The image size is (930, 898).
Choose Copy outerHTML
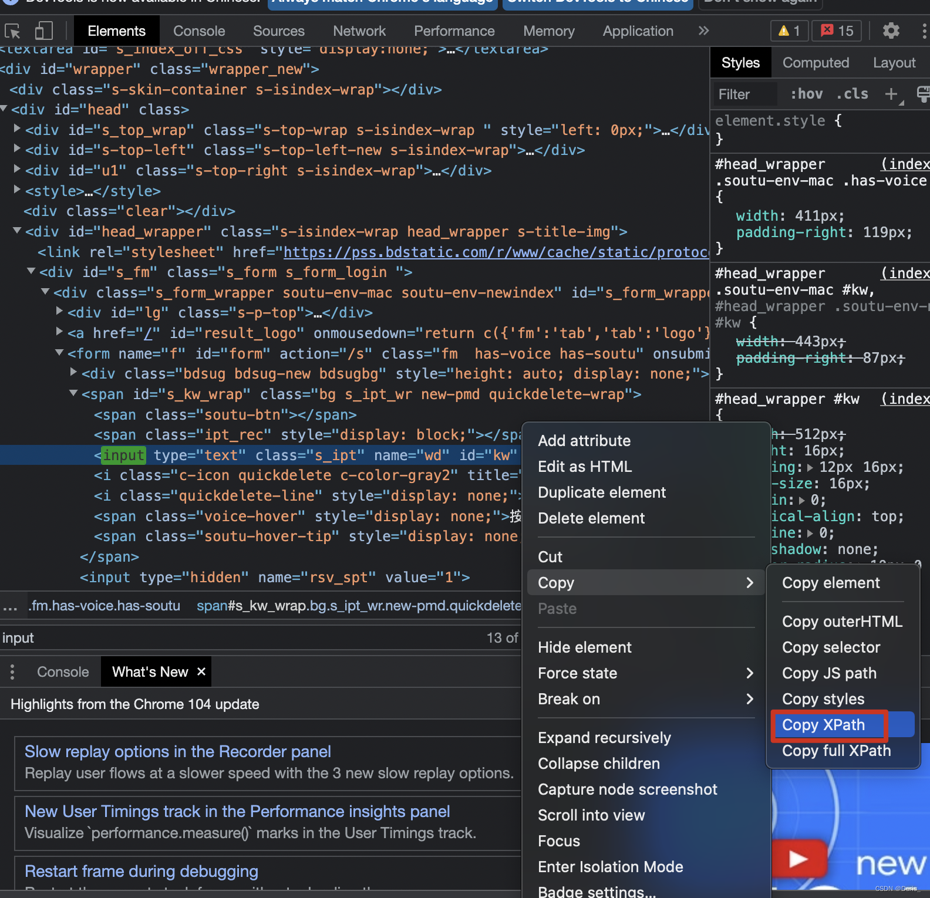[x=843, y=622]
